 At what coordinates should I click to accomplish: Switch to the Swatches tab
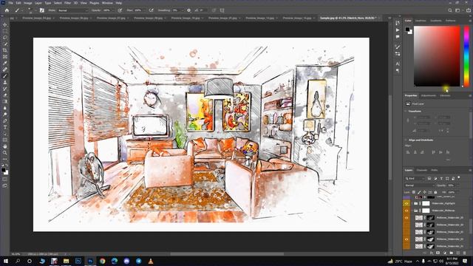pos(421,21)
